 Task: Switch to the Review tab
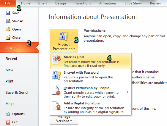click(x=155, y=3)
